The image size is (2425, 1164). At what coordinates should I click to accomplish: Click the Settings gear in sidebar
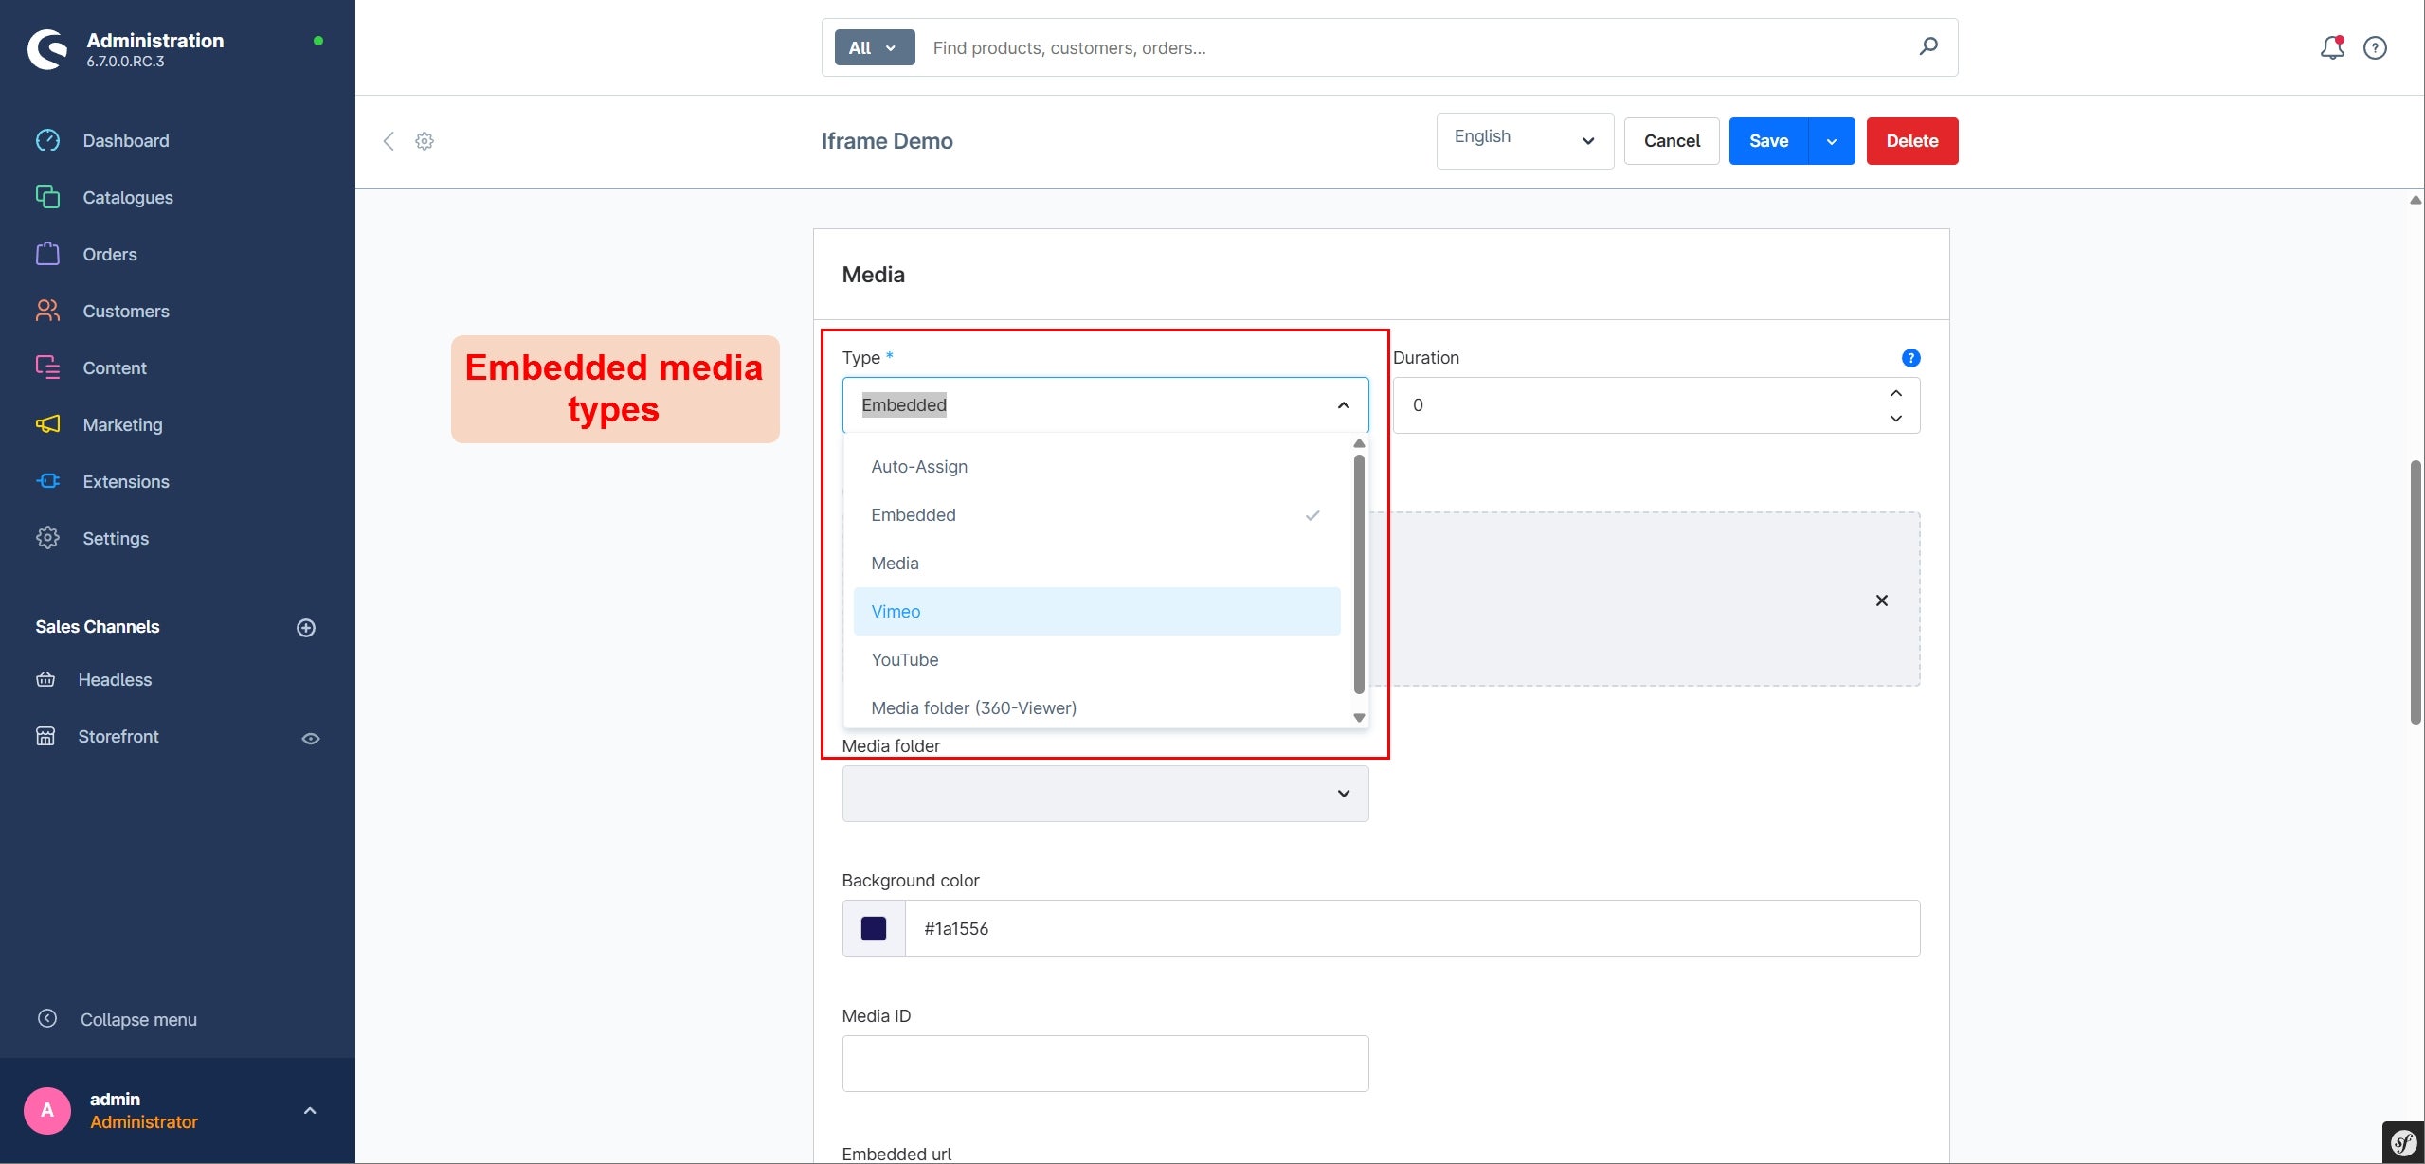(47, 538)
